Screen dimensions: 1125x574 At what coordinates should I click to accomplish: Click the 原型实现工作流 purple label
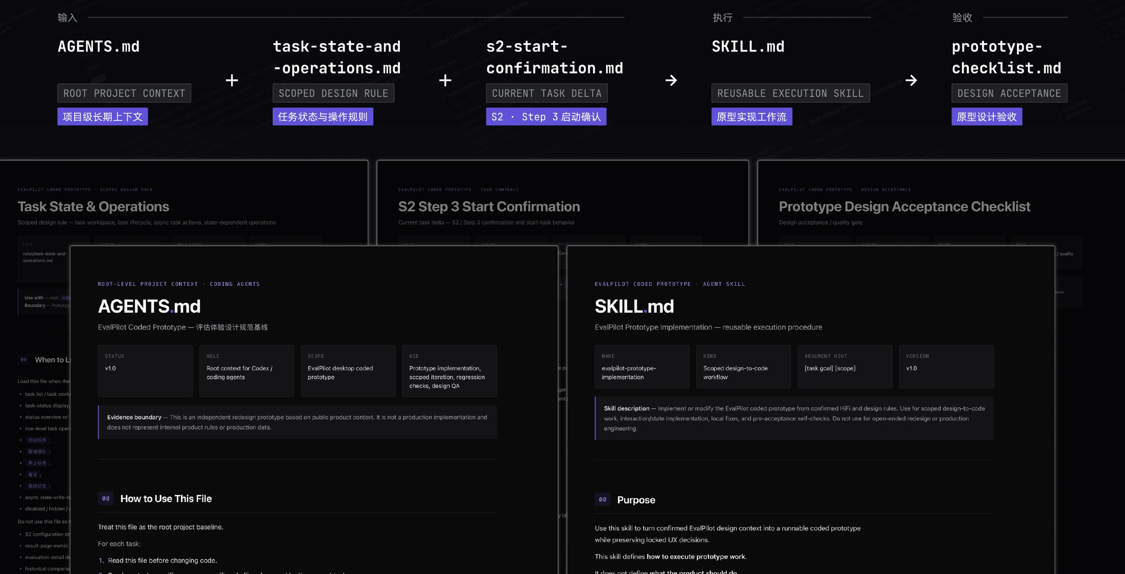[752, 117]
